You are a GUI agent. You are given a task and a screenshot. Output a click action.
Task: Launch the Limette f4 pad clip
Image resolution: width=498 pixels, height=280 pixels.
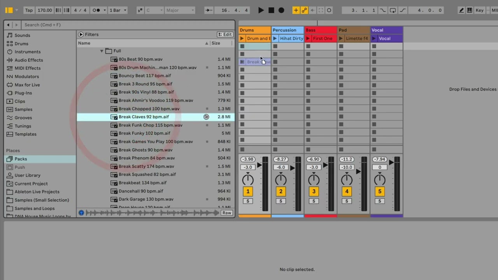341,38
